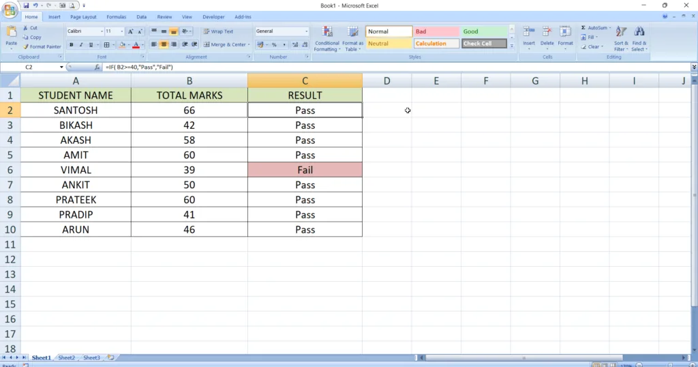The width and height of the screenshot is (698, 367).
Task: Click the AutoSum sigma icon
Action: pos(583,27)
